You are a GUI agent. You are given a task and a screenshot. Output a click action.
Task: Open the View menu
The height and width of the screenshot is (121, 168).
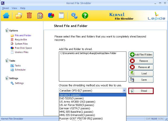pos(14,8)
